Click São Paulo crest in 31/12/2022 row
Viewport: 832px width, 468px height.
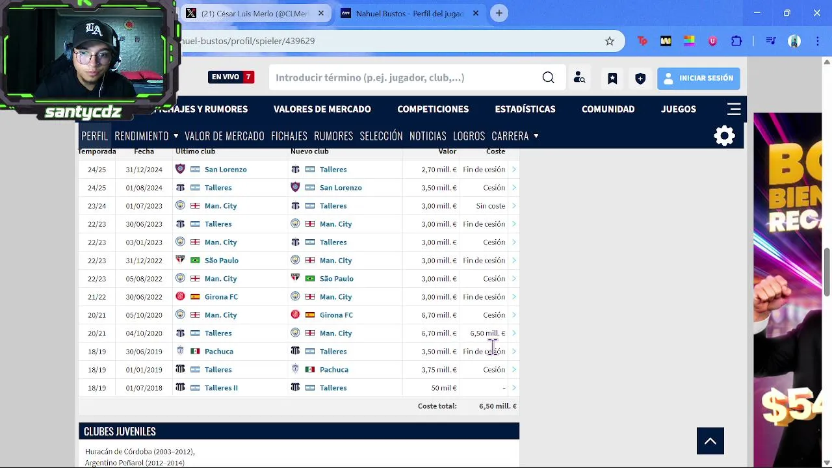pos(180,260)
